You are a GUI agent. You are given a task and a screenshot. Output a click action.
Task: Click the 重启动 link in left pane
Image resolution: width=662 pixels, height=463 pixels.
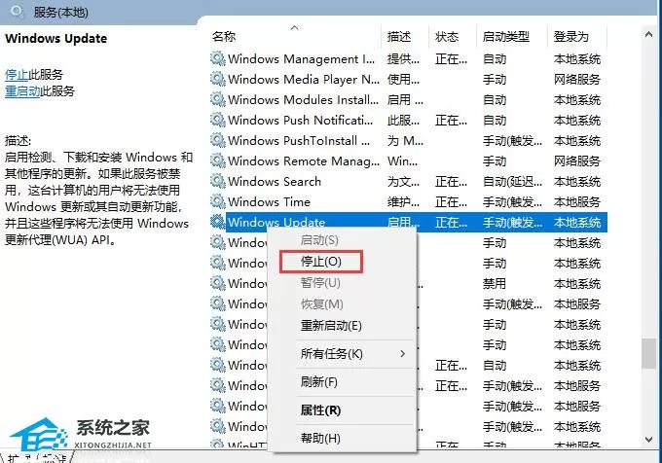click(x=22, y=91)
